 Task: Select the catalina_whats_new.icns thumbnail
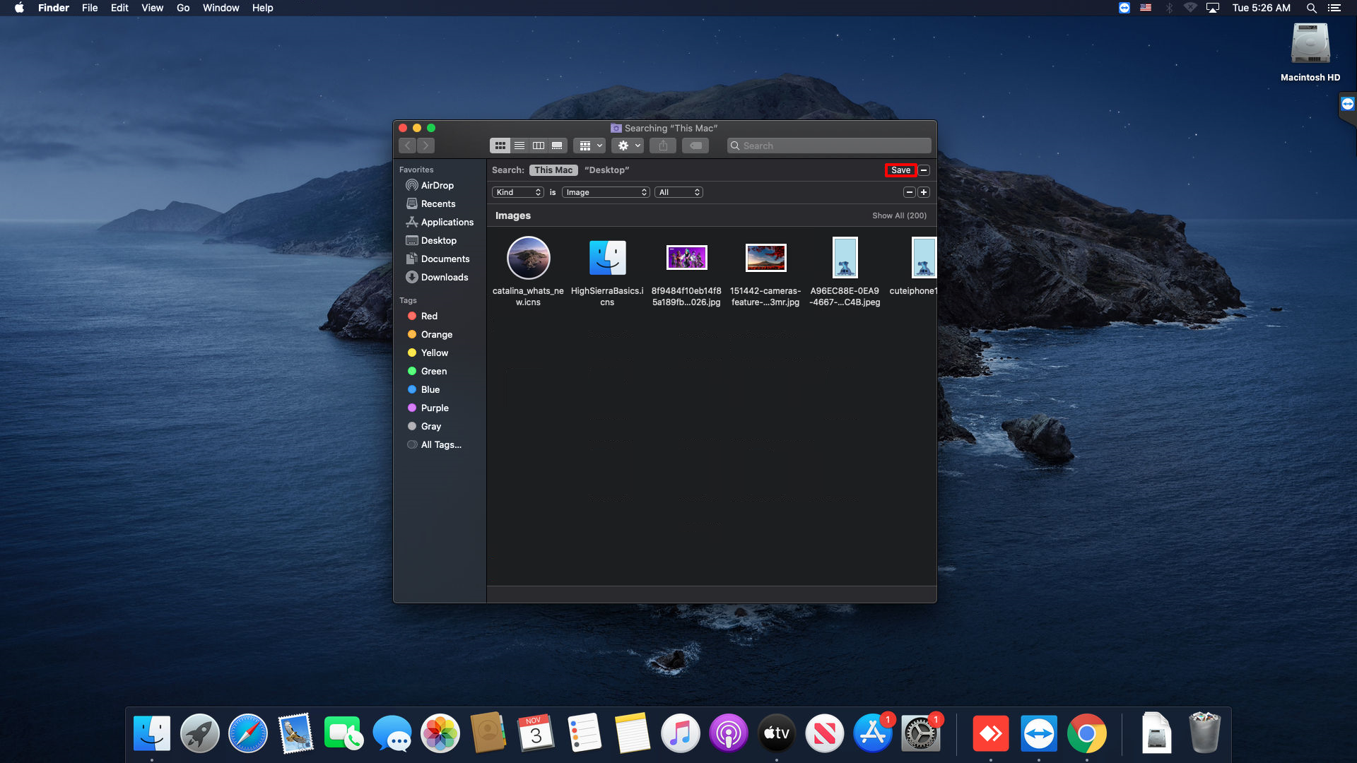click(528, 259)
